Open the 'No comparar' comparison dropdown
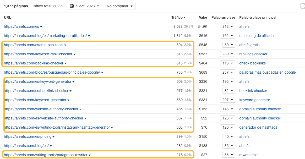The image size is (305, 159). click(119, 6)
